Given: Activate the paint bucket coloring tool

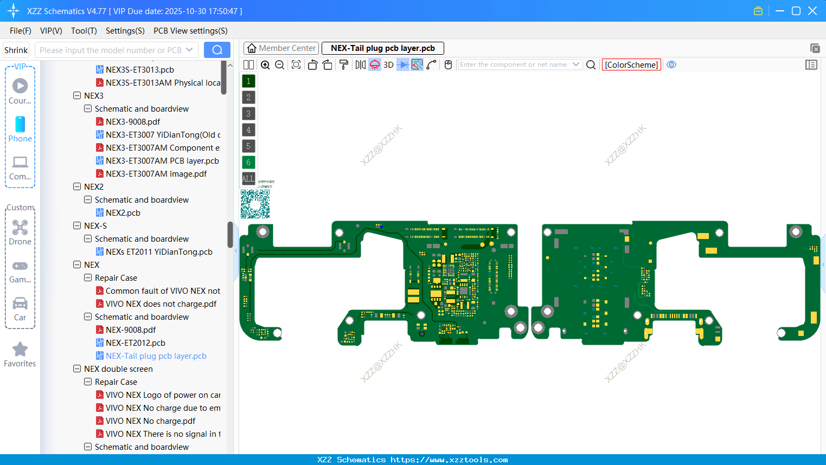Looking at the screenshot, I should point(343,64).
